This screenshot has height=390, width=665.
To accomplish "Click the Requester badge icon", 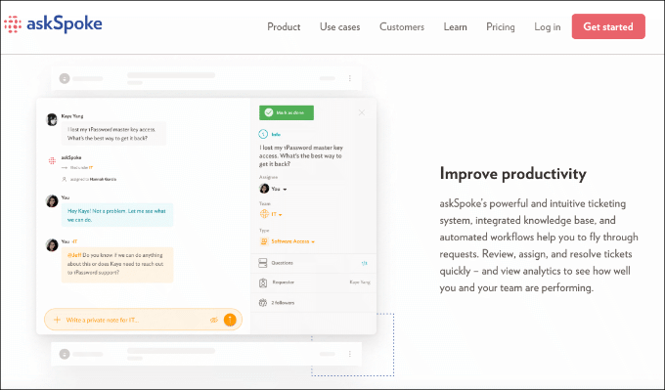I will coord(263,282).
